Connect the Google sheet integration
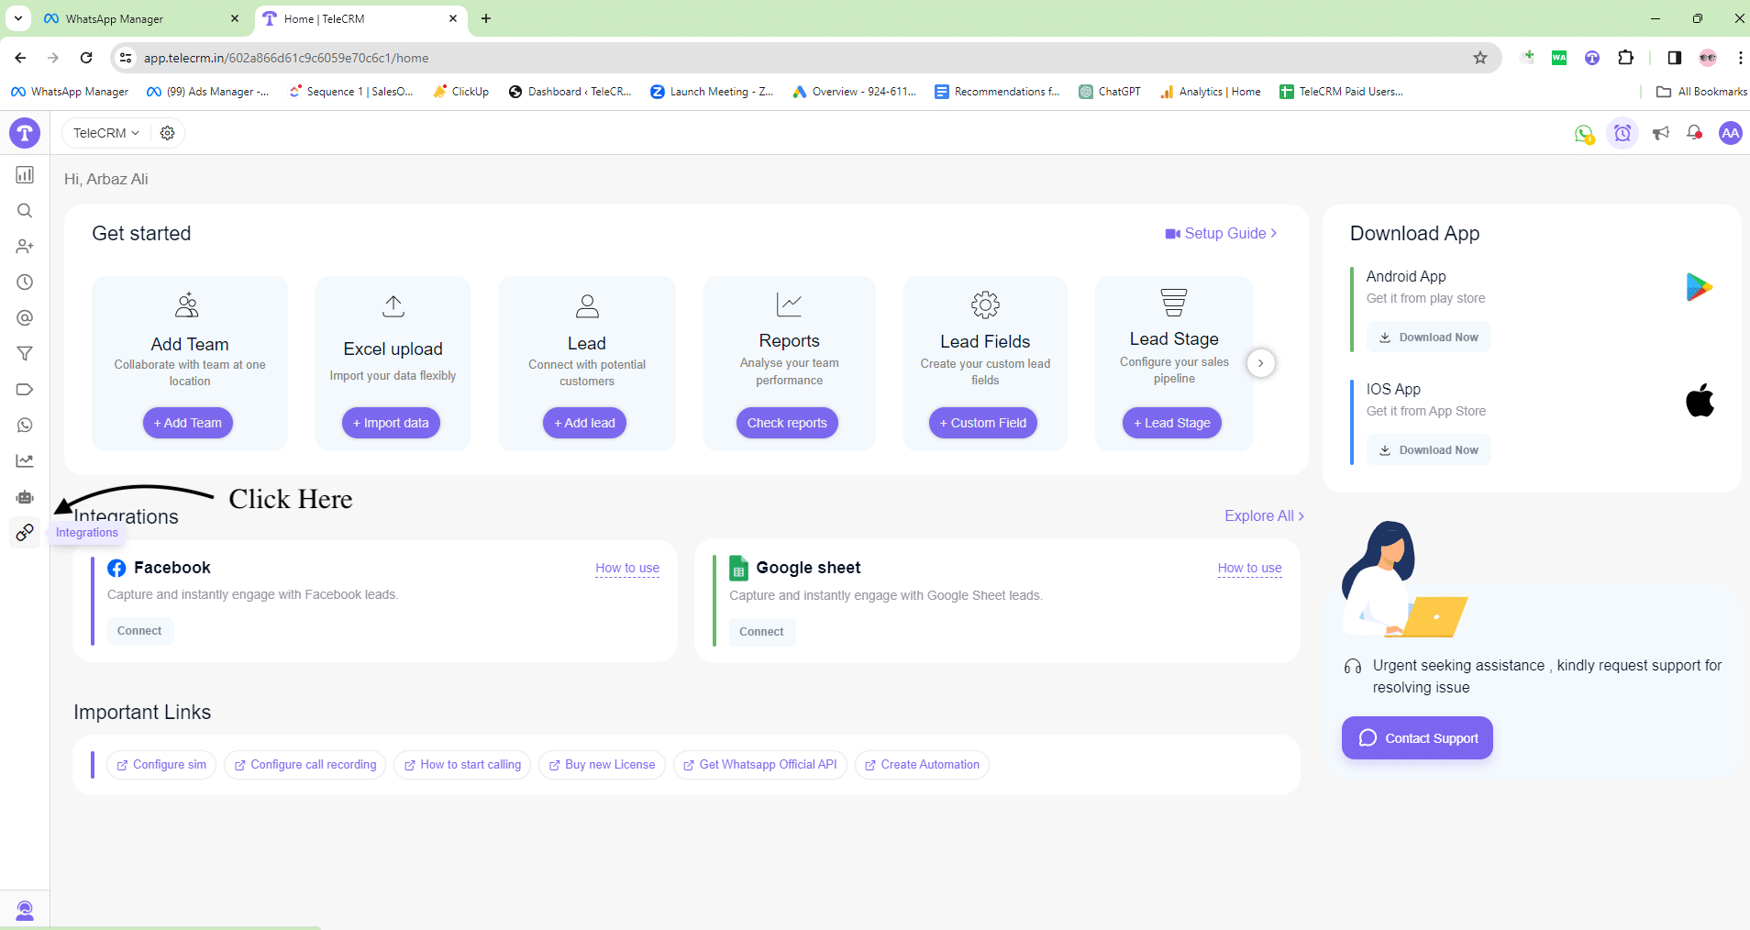 [761, 632]
